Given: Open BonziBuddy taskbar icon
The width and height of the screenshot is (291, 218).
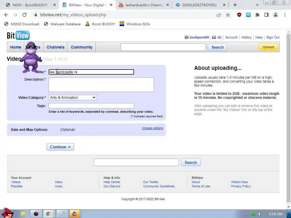Looking at the screenshot, I should (75, 214).
